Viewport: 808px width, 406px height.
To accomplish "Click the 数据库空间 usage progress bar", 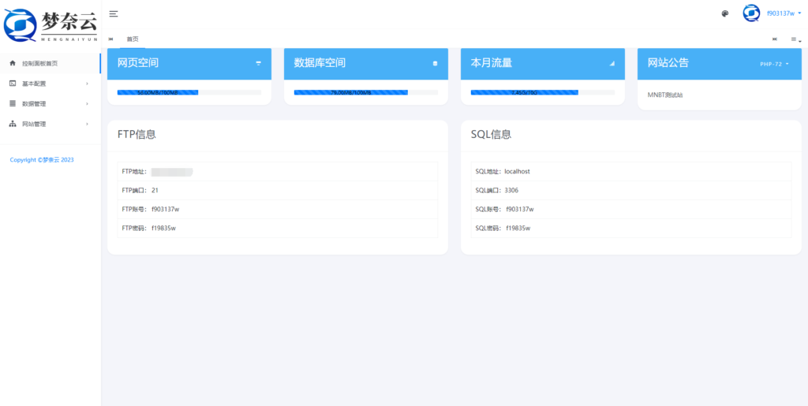I will 366,92.
